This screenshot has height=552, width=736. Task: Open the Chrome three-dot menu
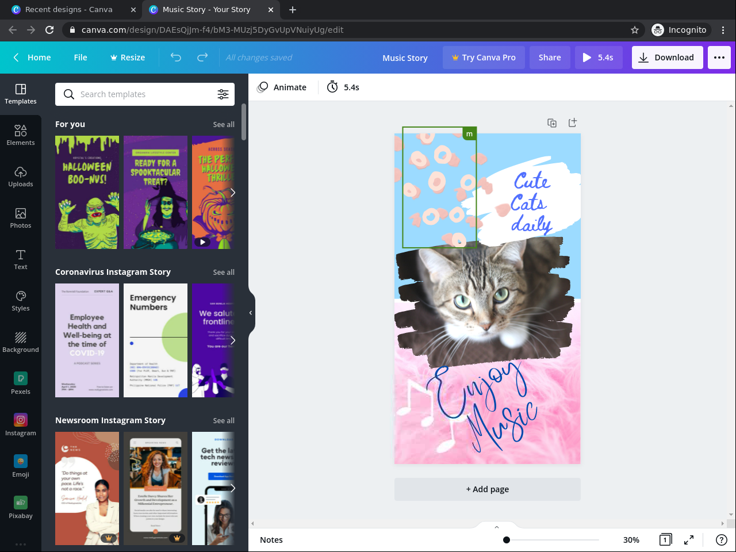point(724,30)
